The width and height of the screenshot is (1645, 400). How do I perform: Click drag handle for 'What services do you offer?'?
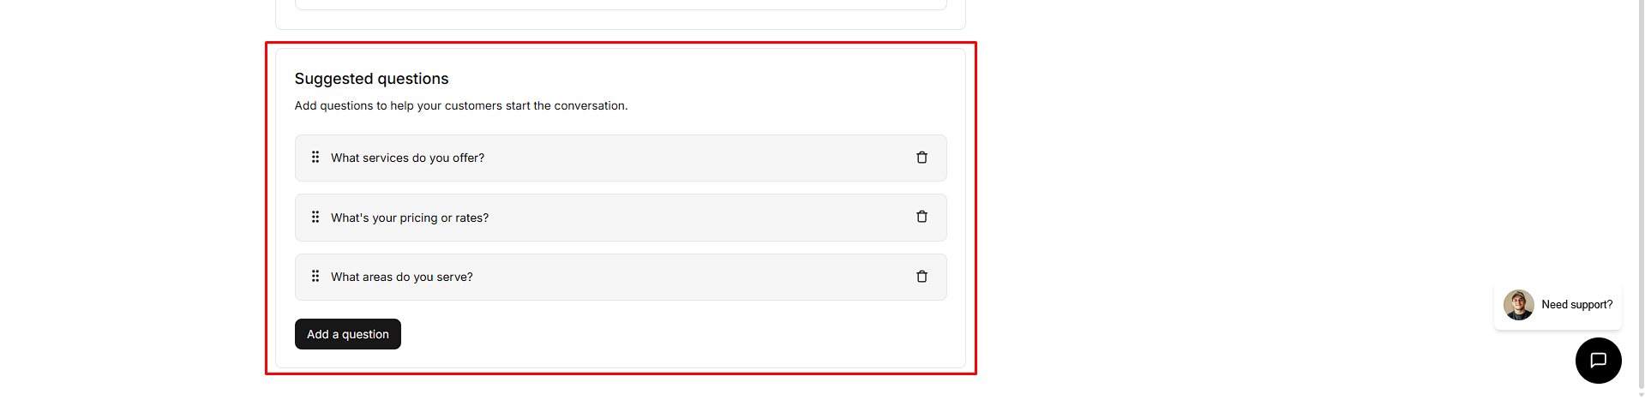[315, 158]
